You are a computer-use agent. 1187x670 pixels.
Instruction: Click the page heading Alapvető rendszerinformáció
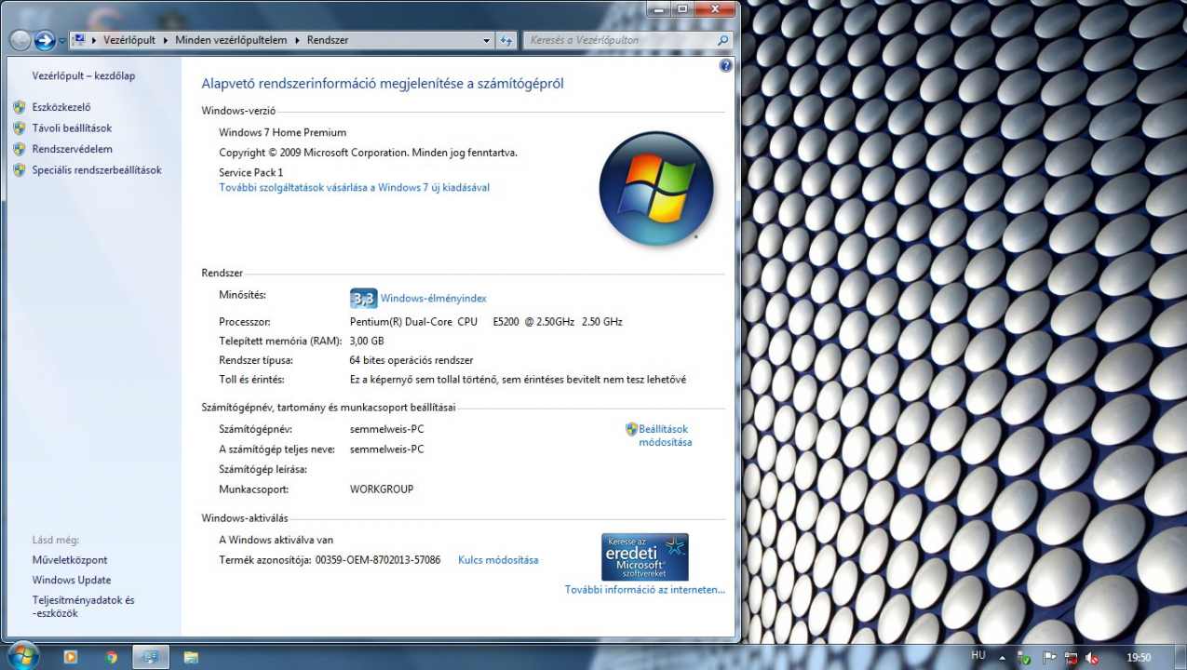pos(383,84)
